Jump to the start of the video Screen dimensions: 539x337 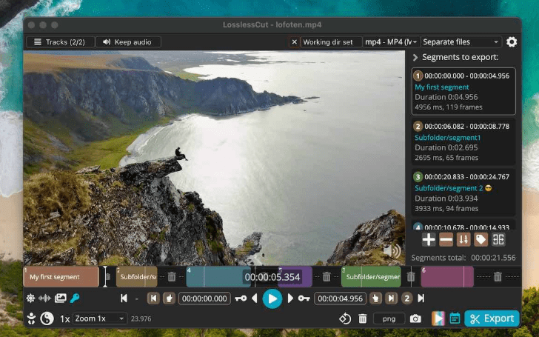tap(124, 298)
